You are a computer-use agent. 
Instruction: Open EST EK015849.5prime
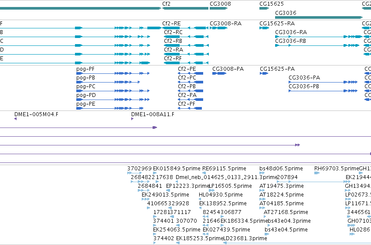point(155,173)
